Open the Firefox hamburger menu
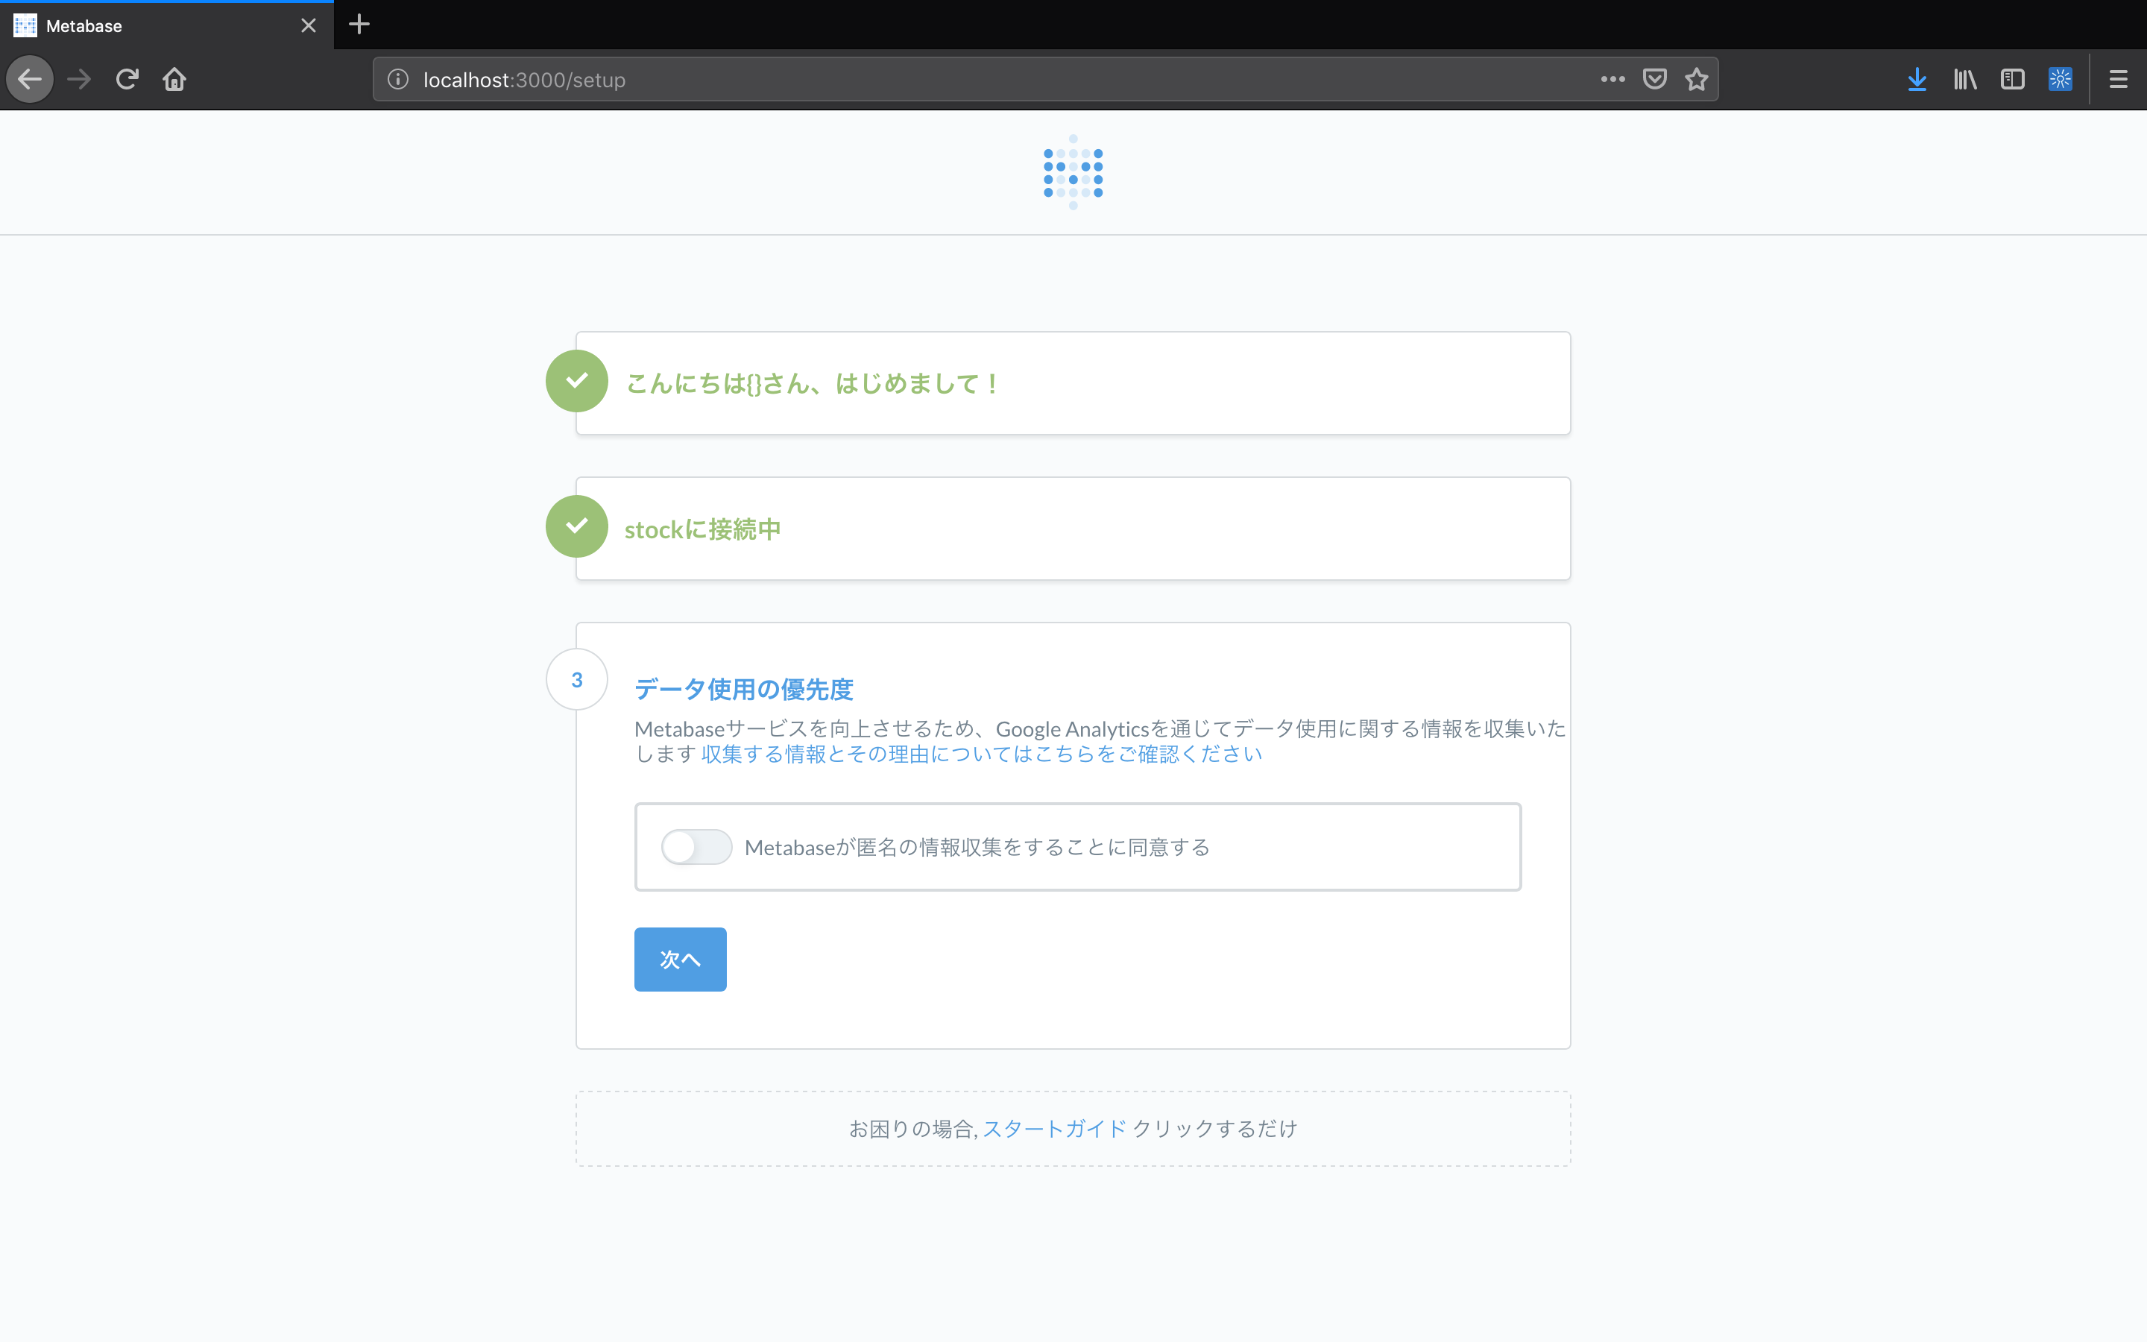The image size is (2147, 1342). [x=2118, y=80]
